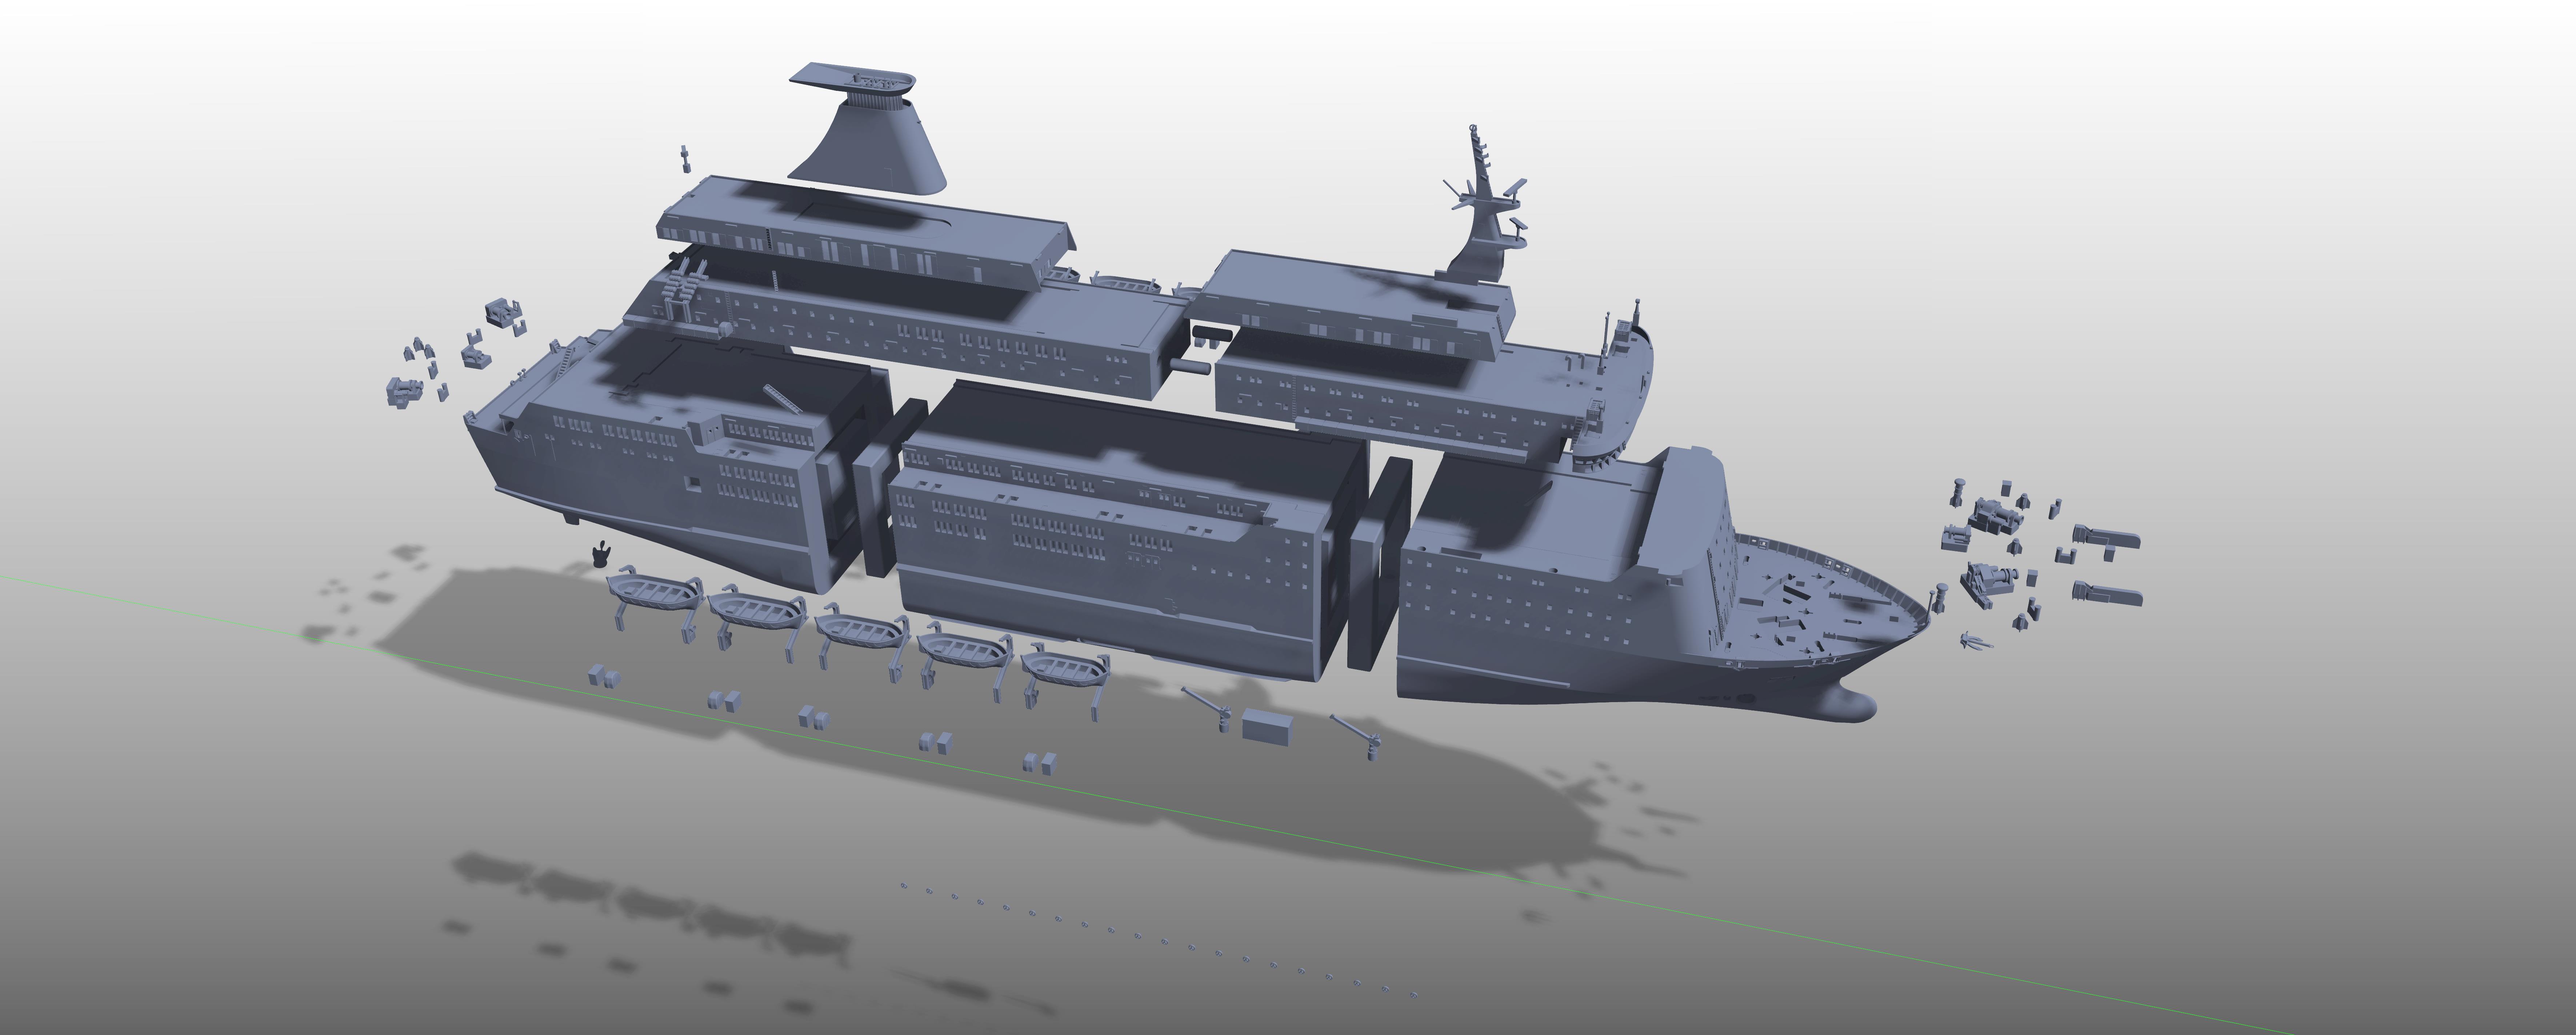This screenshot has height=1035, width=2576.
Task: Click the anchor windlass parts near the bow
Action: point(1994,516)
